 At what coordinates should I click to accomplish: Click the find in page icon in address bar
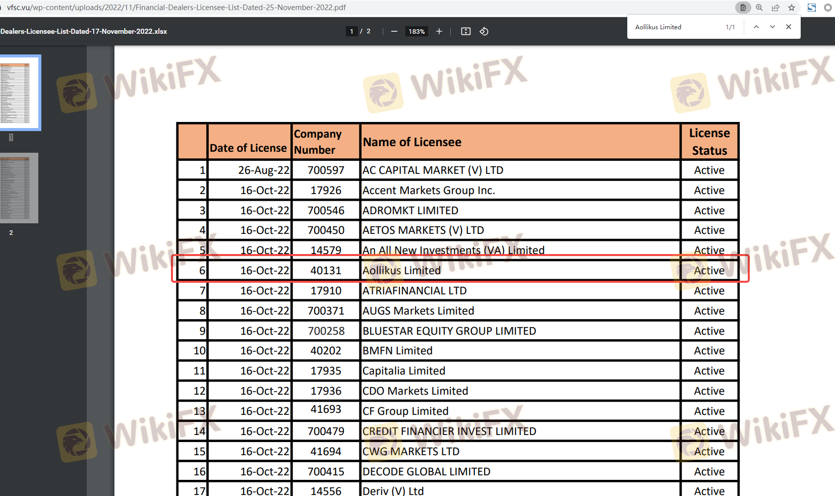(743, 8)
